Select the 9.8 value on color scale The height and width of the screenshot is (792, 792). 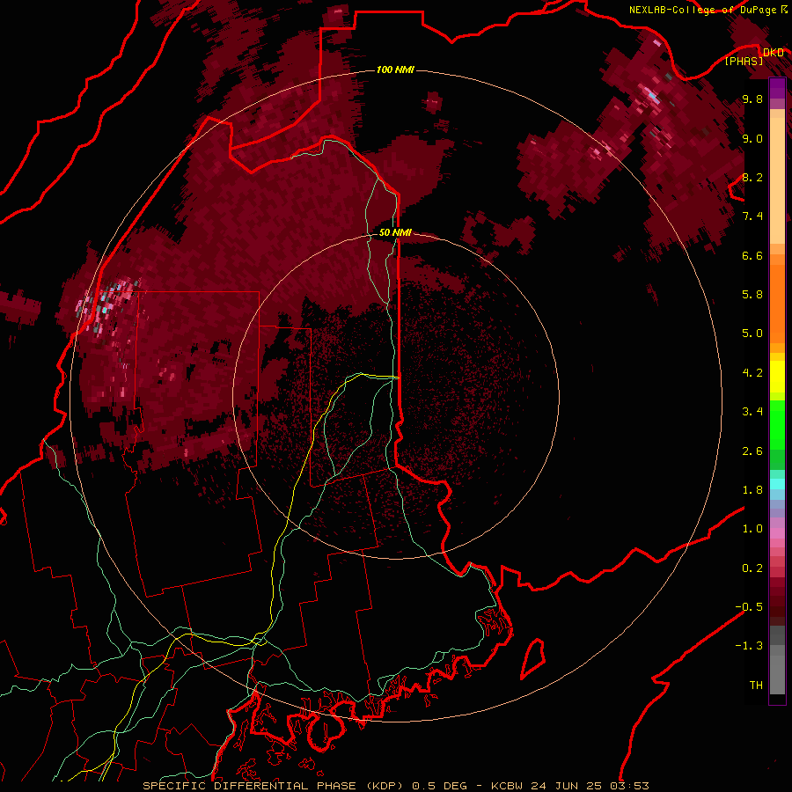click(x=752, y=99)
